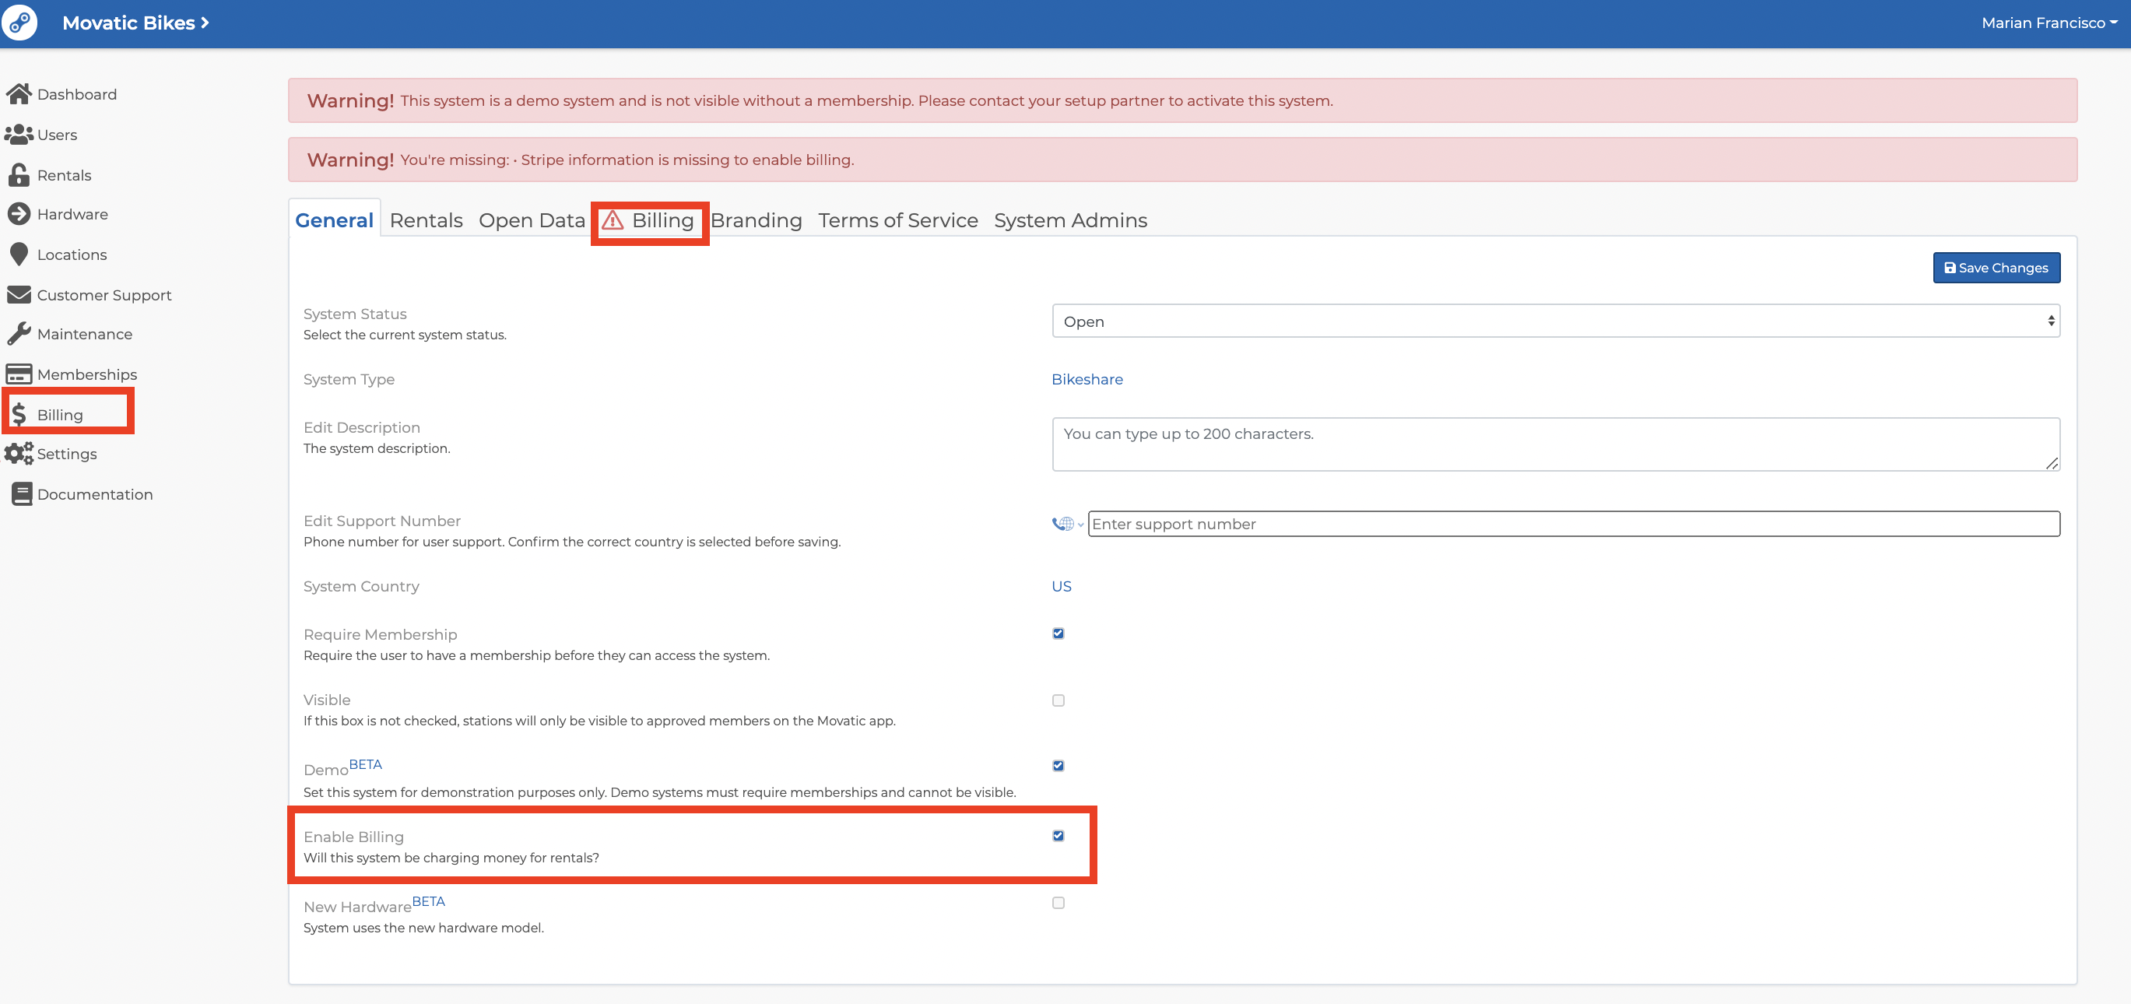Click the Hardware arrow-circle icon
Screen dimensions: 2131x1004
[x=19, y=214]
